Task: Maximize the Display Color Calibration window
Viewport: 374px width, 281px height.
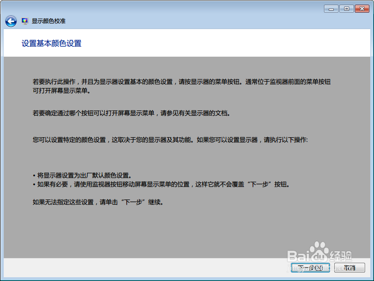Action: point(346,8)
